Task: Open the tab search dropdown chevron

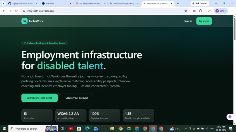Action: tap(3, 3)
